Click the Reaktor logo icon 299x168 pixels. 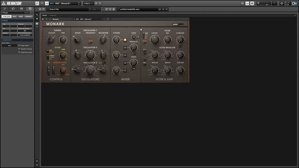(3, 3)
